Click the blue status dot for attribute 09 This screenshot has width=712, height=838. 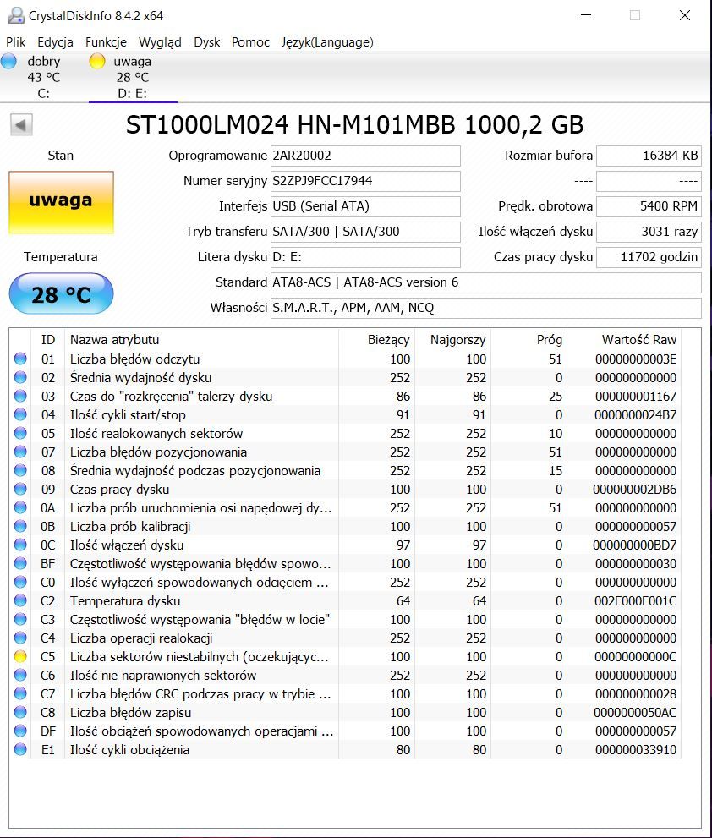[x=20, y=489]
